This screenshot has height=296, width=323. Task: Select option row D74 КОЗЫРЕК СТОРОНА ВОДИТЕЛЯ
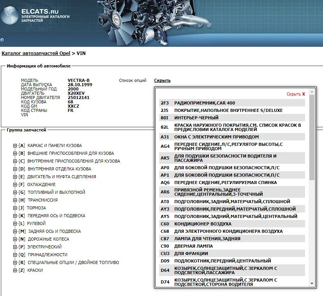232,282
